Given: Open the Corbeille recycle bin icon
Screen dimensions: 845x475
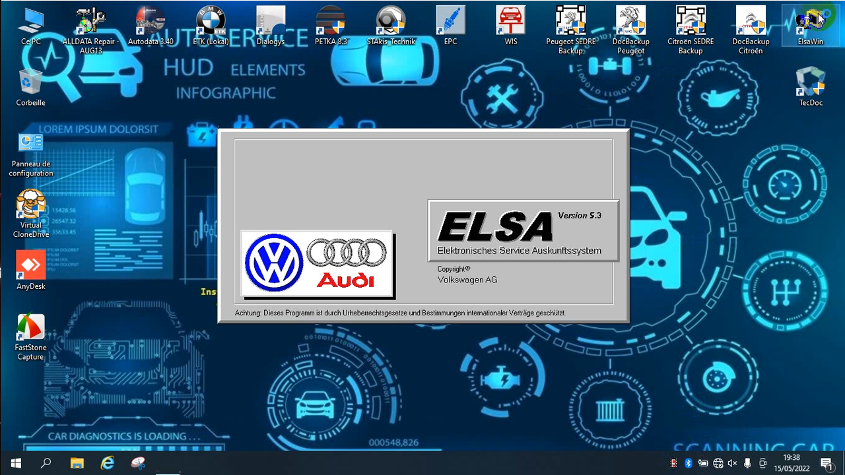Looking at the screenshot, I should [30, 86].
